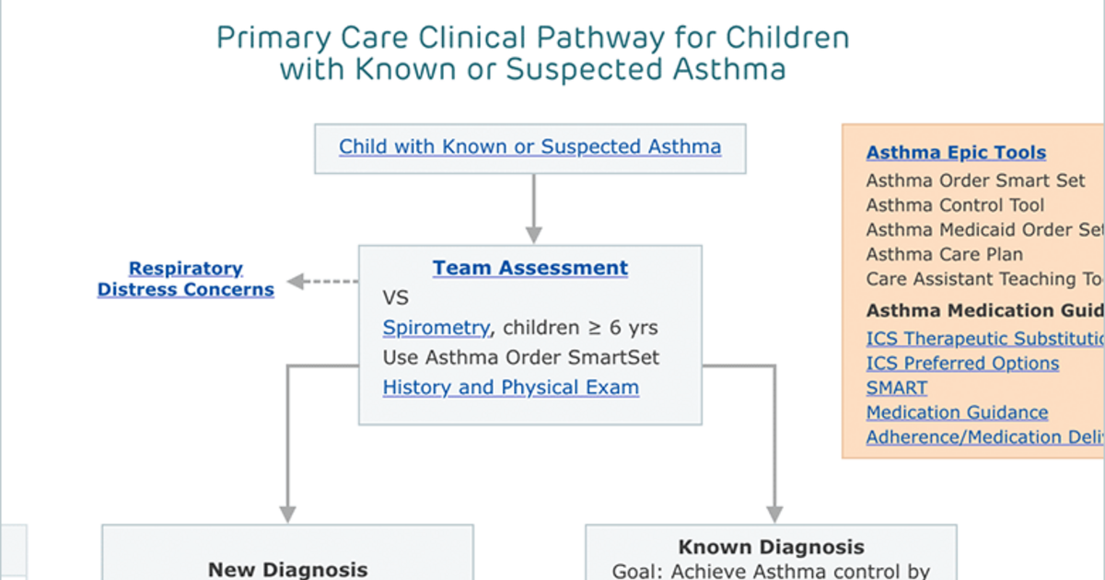Follow the Respiratory Distress Concerns link

(x=186, y=279)
